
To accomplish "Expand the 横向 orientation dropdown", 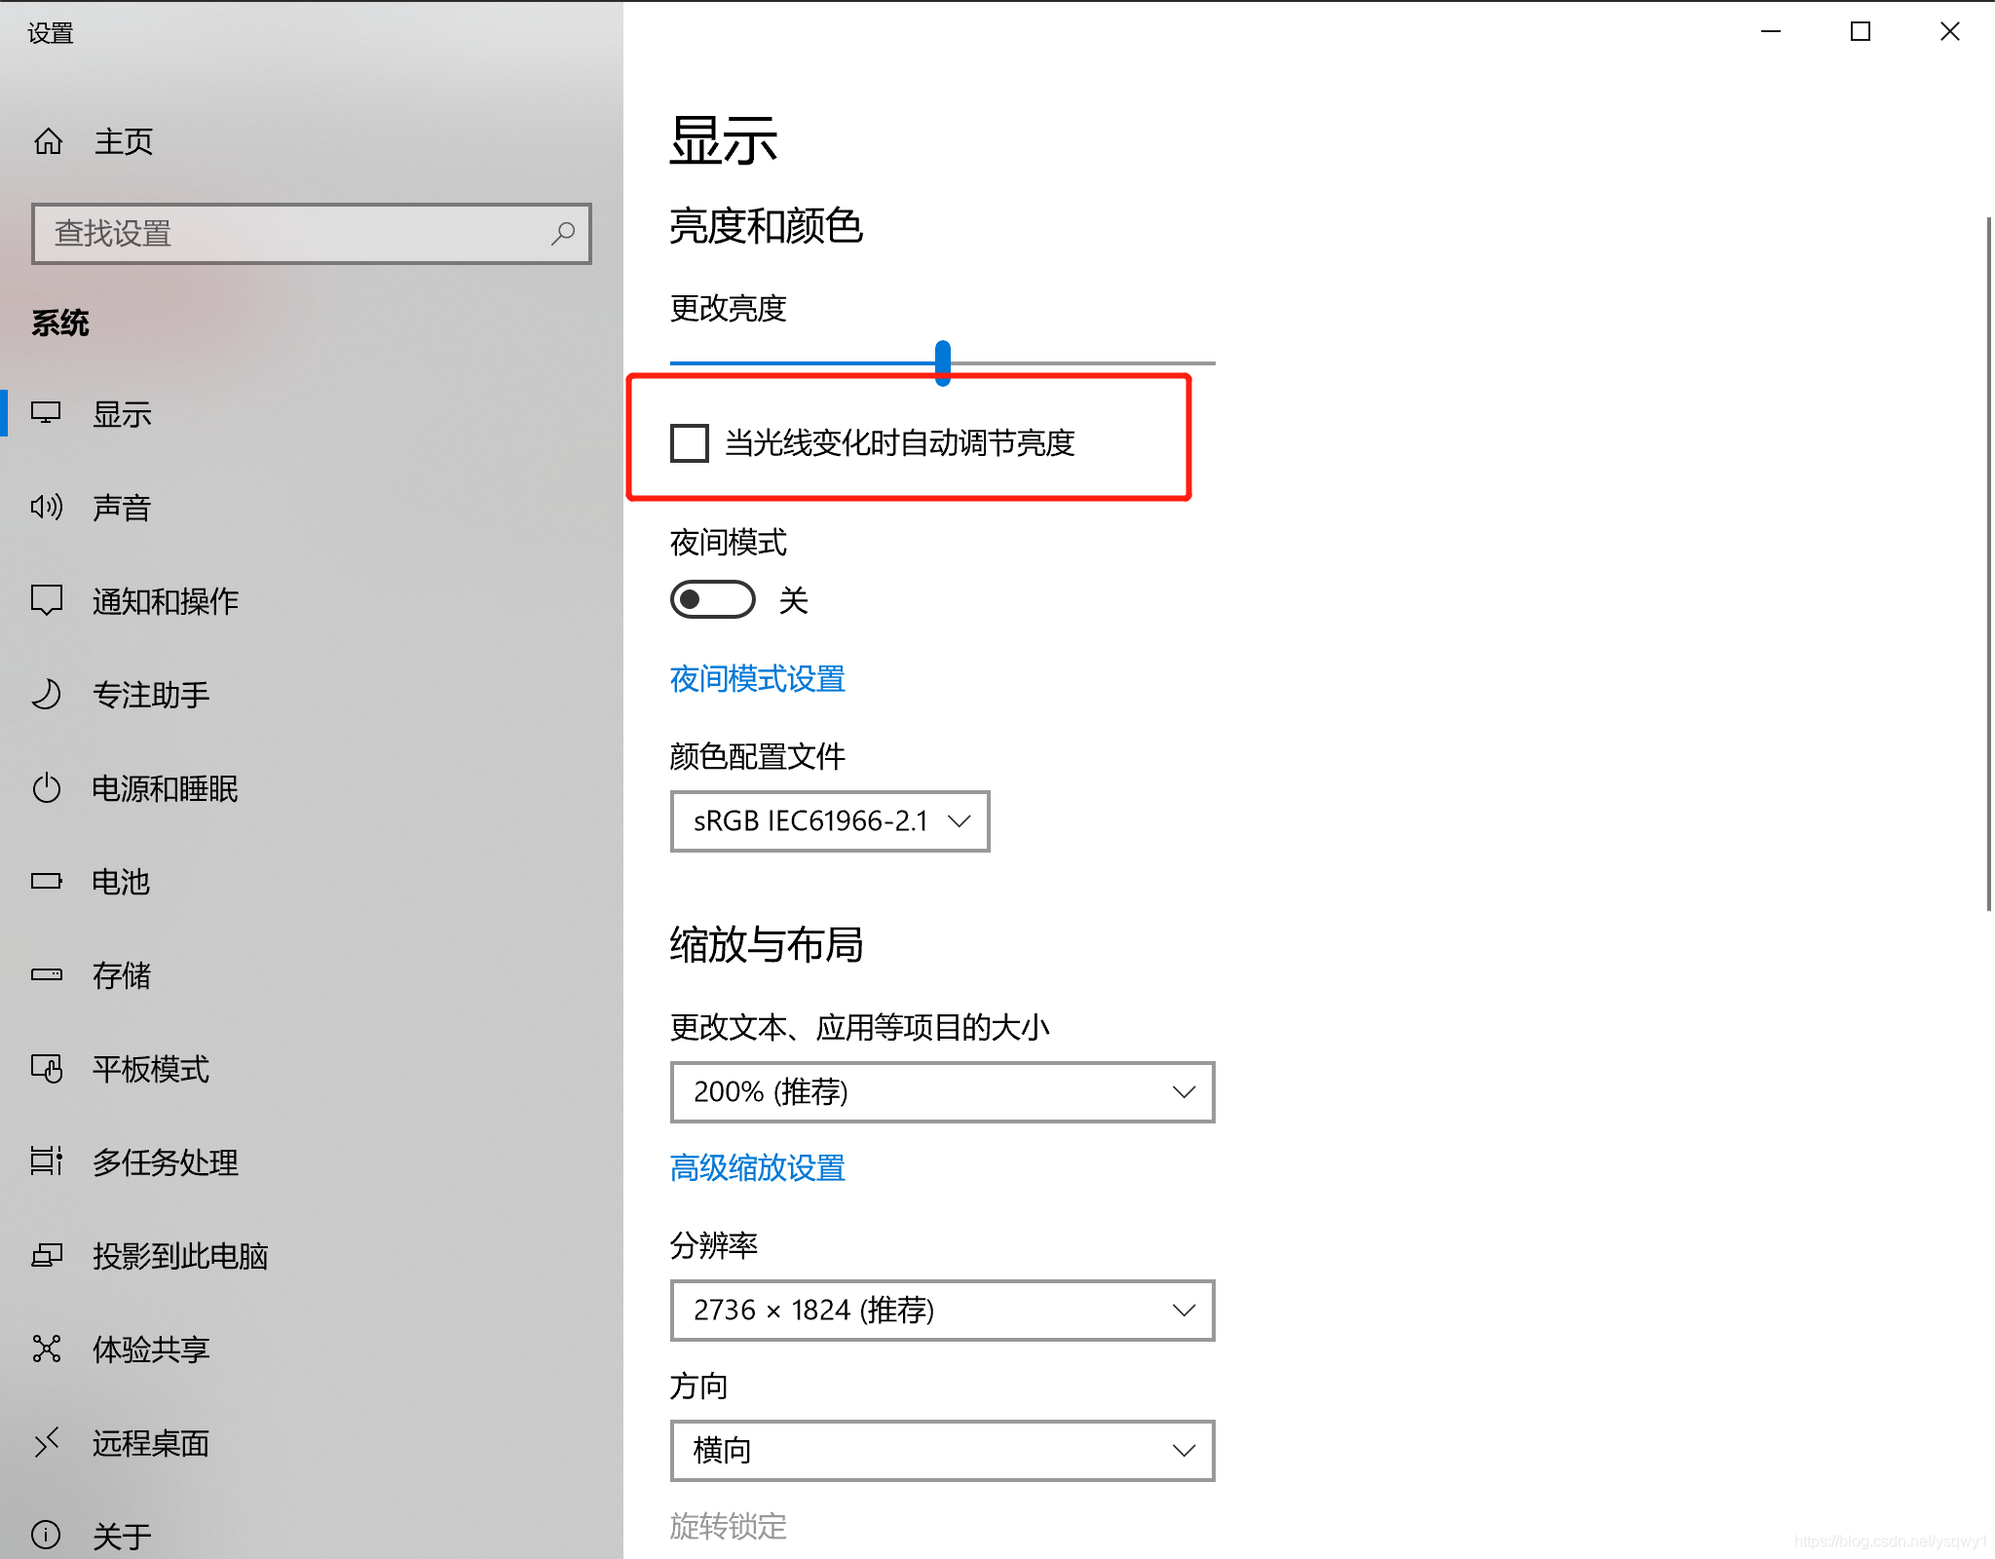I will click(941, 1450).
